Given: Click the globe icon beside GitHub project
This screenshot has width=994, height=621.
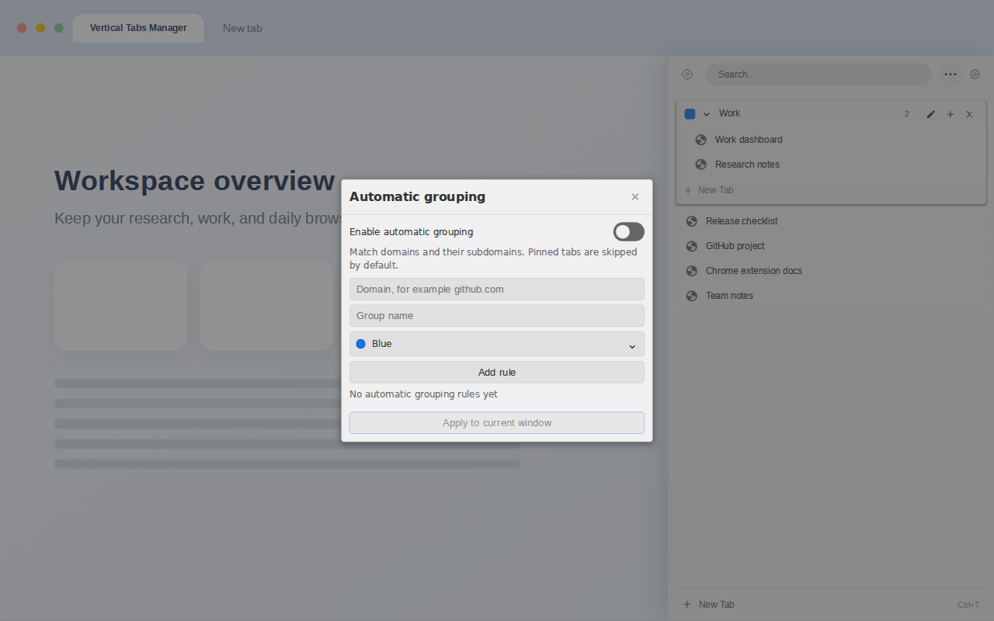Looking at the screenshot, I should [x=692, y=246].
